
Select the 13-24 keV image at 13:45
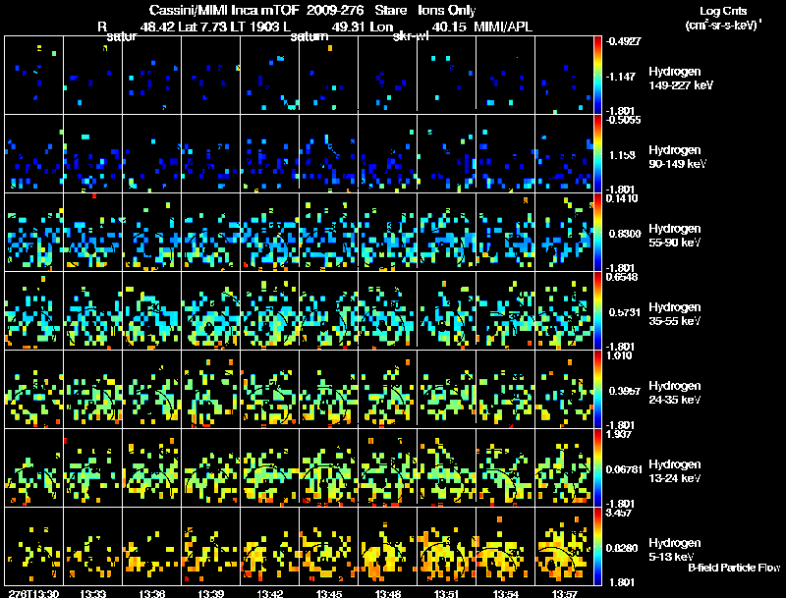tap(329, 467)
